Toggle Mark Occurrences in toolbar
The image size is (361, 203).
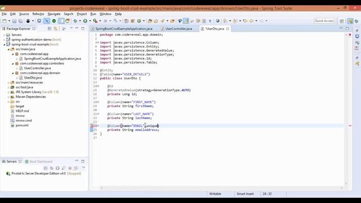(x=186, y=21)
